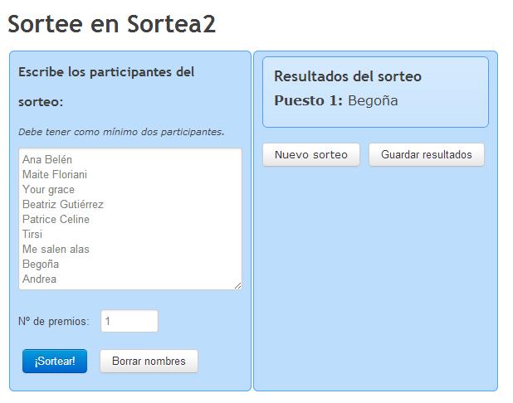
Task: Click the Resultados del sorteo heading
Action: pyautogui.click(x=348, y=76)
